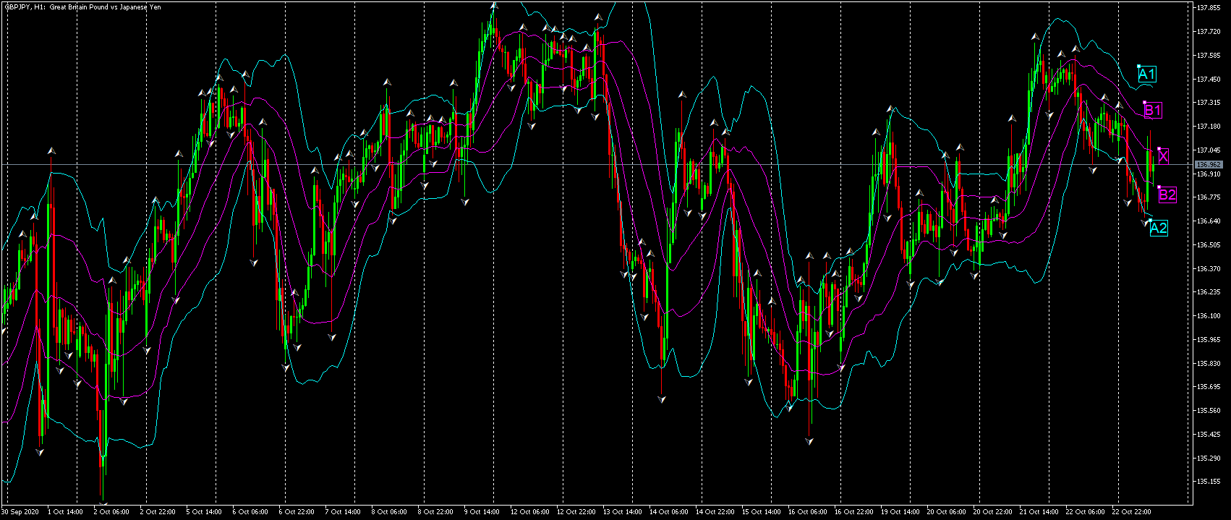Click the 30 Sep 2020 date label
Image resolution: width=1231 pixels, height=520 pixels.
20,512
